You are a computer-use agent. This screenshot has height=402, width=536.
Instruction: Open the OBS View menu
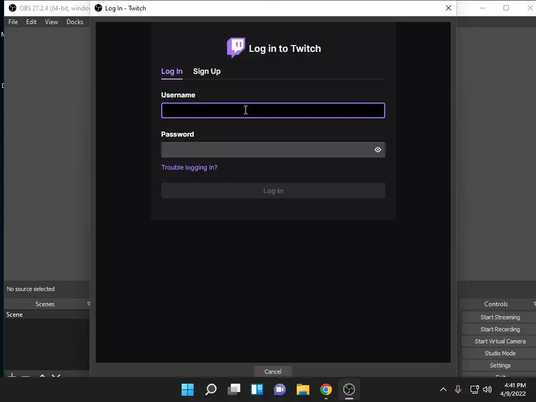[51, 22]
